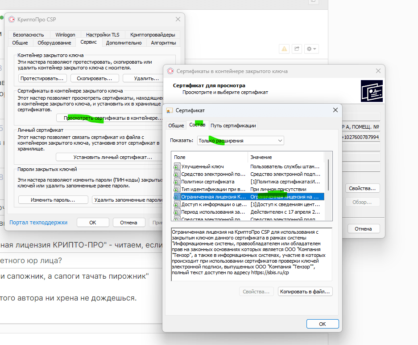Select the value "Действителен с 17 апреля 2…"
418x345 pixels.
pos(285,212)
